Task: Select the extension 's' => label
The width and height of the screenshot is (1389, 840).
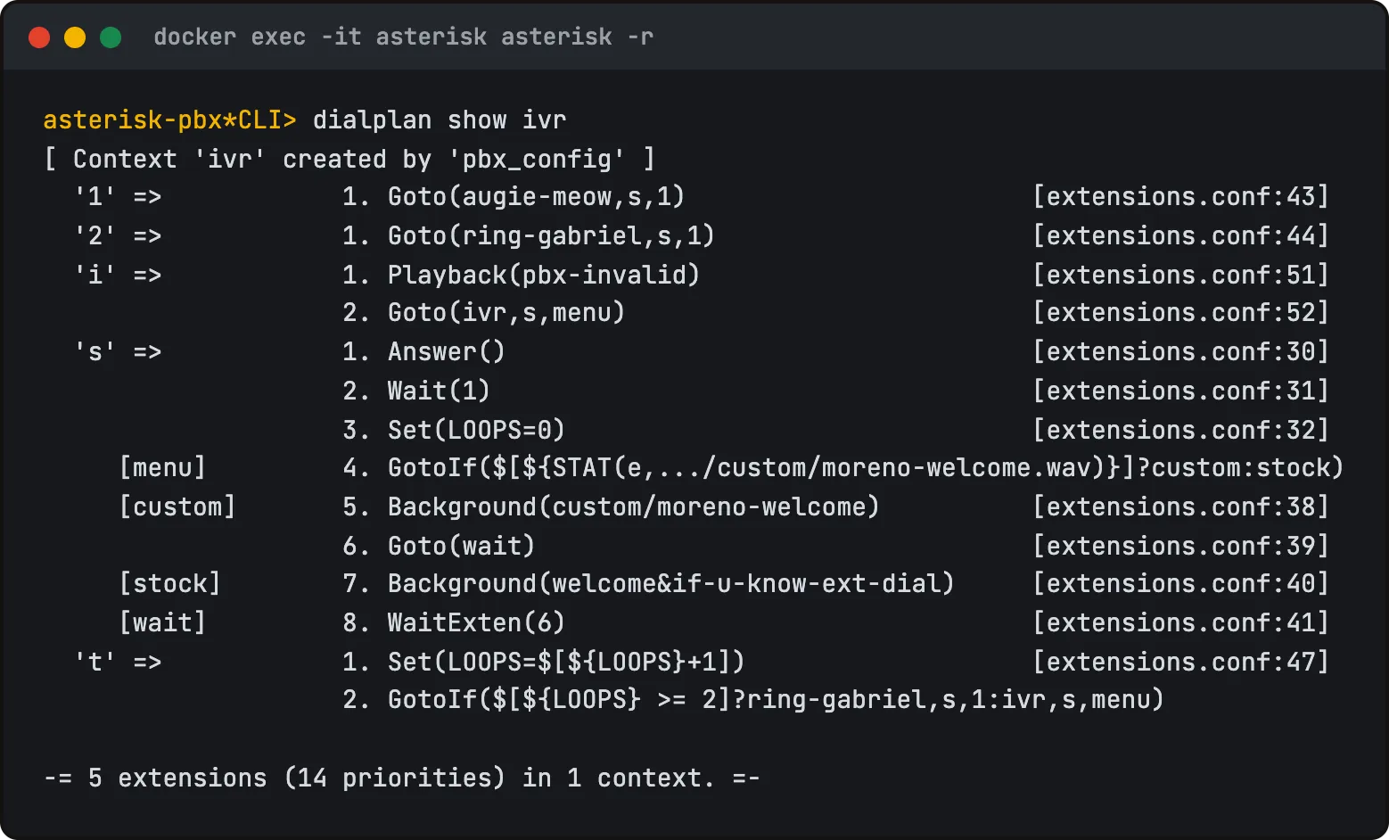Action: click(118, 352)
